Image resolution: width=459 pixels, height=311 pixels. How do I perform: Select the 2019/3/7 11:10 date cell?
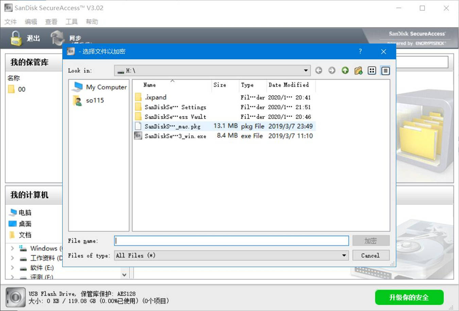[291, 136]
